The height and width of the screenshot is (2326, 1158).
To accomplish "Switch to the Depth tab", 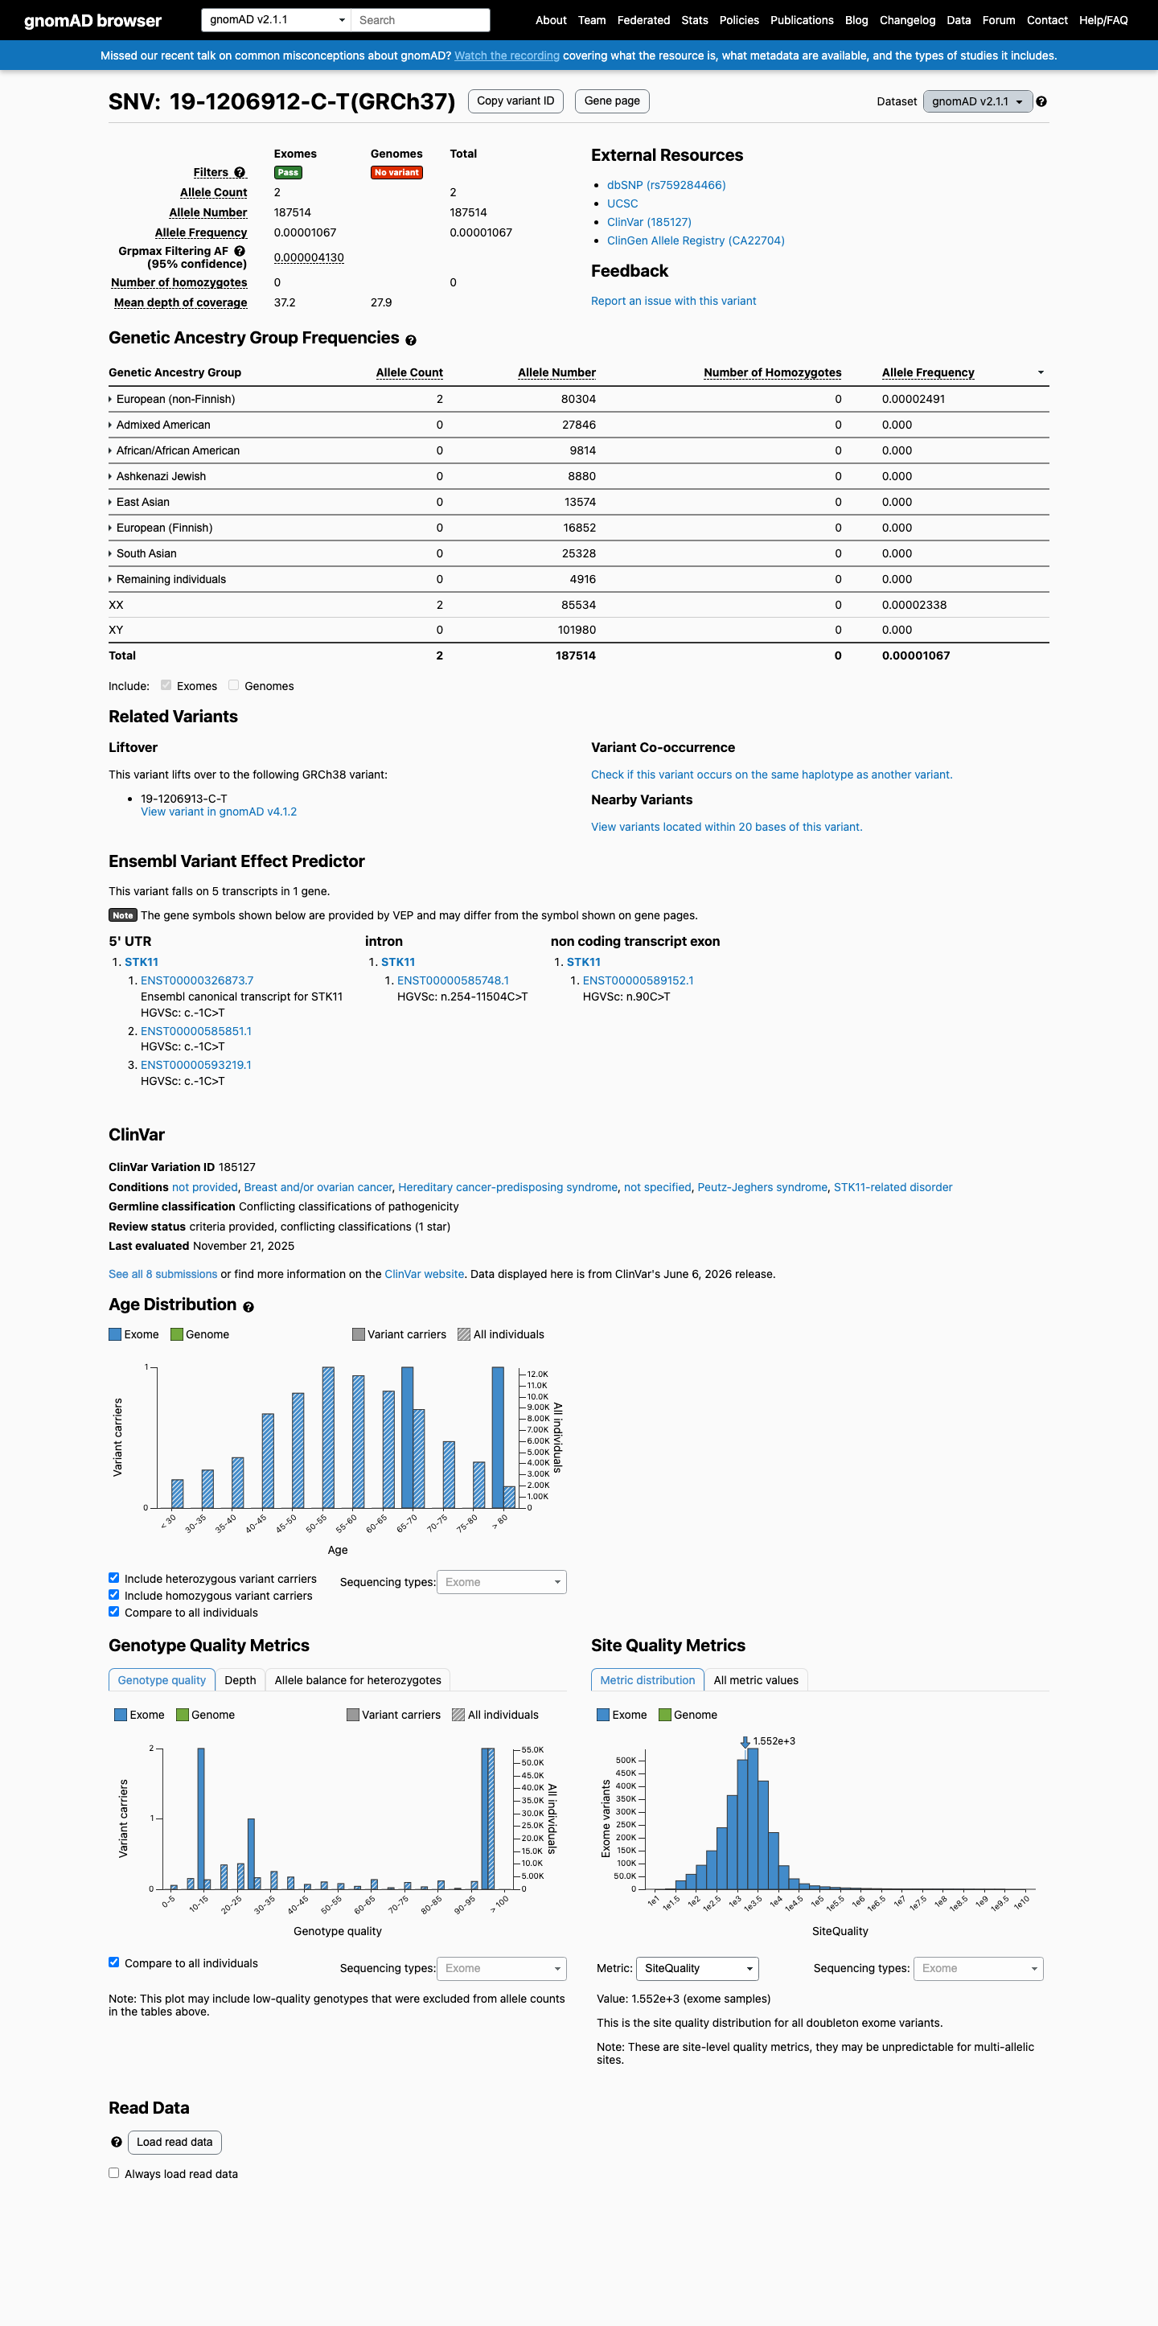I will coord(240,1680).
